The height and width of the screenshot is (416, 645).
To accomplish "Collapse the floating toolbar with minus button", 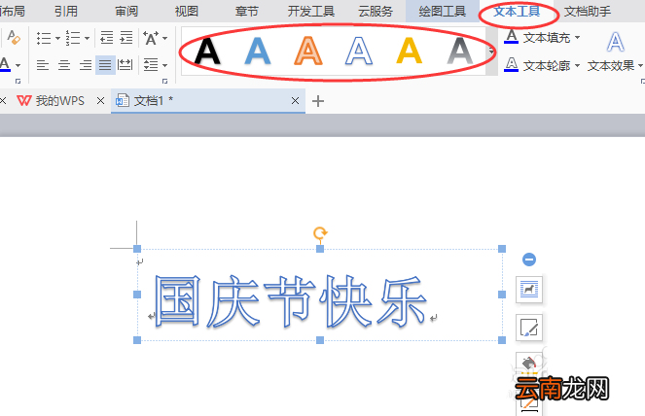I will pyautogui.click(x=529, y=260).
